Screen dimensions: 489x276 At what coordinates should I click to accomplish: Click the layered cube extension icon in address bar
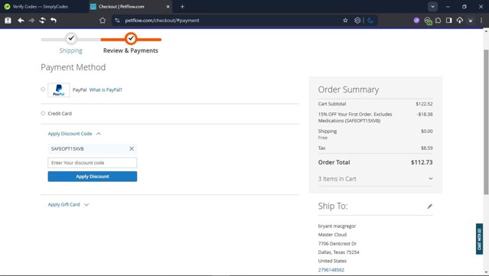tap(357, 20)
